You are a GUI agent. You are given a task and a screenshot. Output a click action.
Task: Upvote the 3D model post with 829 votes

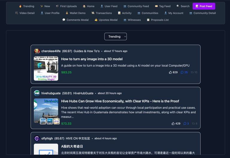pyautogui.click(x=173, y=72)
